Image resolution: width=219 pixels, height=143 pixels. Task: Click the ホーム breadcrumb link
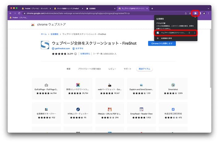(44, 34)
